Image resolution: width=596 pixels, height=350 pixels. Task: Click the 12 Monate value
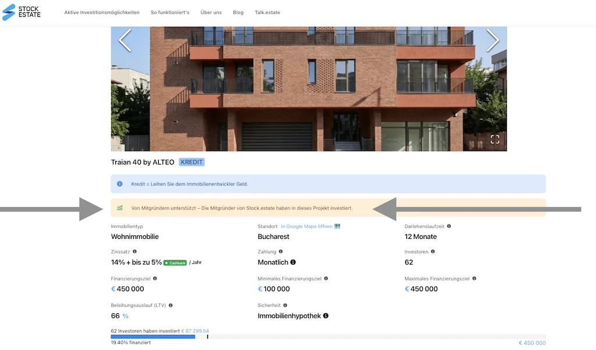[420, 237]
